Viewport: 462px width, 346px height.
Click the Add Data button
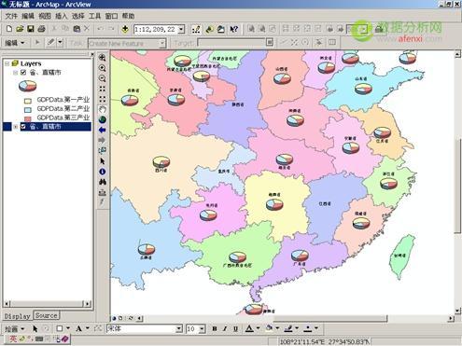[125, 29]
